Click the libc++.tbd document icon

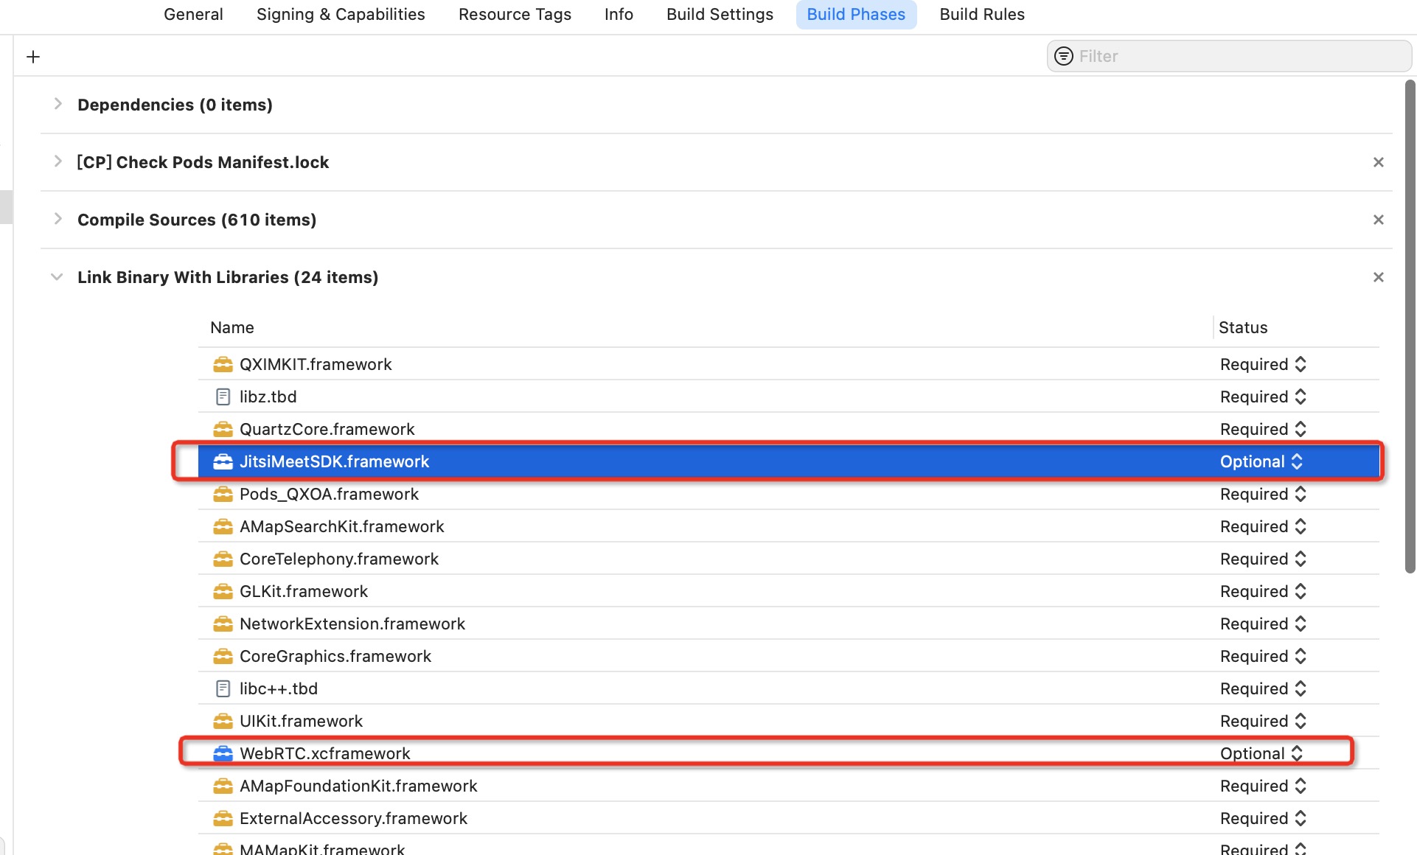(x=223, y=688)
